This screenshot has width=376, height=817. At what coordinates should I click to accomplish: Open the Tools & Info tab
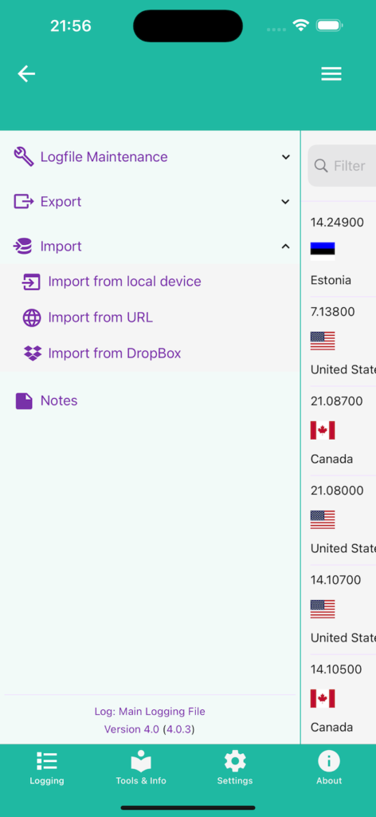[141, 768]
